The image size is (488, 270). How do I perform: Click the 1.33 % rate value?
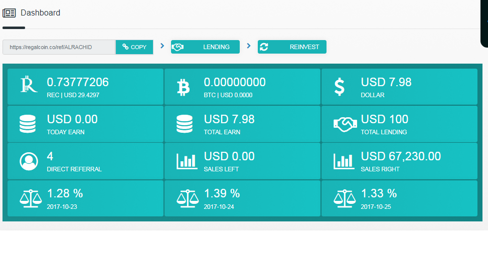[x=379, y=193]
